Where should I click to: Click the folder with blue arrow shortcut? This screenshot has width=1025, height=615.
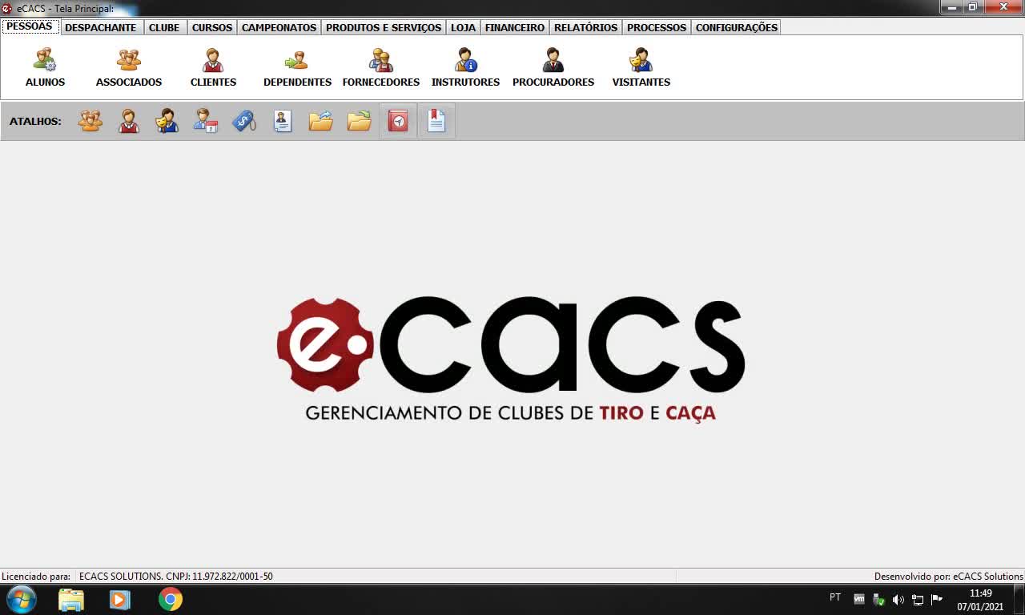click(x=321, y=121)
